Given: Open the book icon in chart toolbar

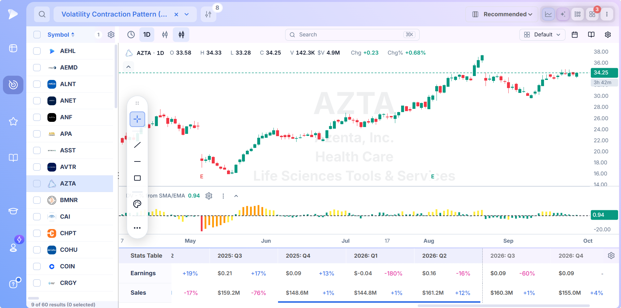Looking at the screenshot, I should pyautogui.click(x=591, y=35).
